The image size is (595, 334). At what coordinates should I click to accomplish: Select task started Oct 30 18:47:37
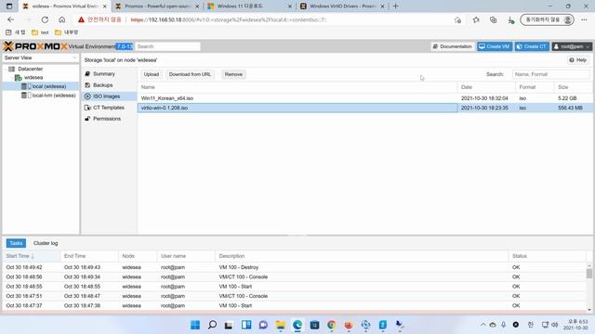pos(295,305)
